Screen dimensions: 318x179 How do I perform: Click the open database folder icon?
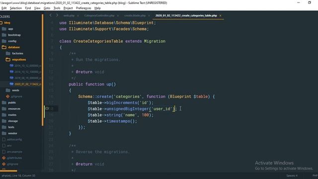click(x=4, y=47)
